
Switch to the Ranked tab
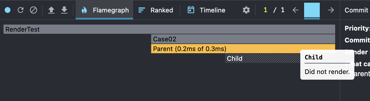pyautogui.click(x=156, y=10)
